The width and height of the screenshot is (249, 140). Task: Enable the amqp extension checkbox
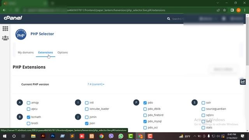click(x=28, y=103)
